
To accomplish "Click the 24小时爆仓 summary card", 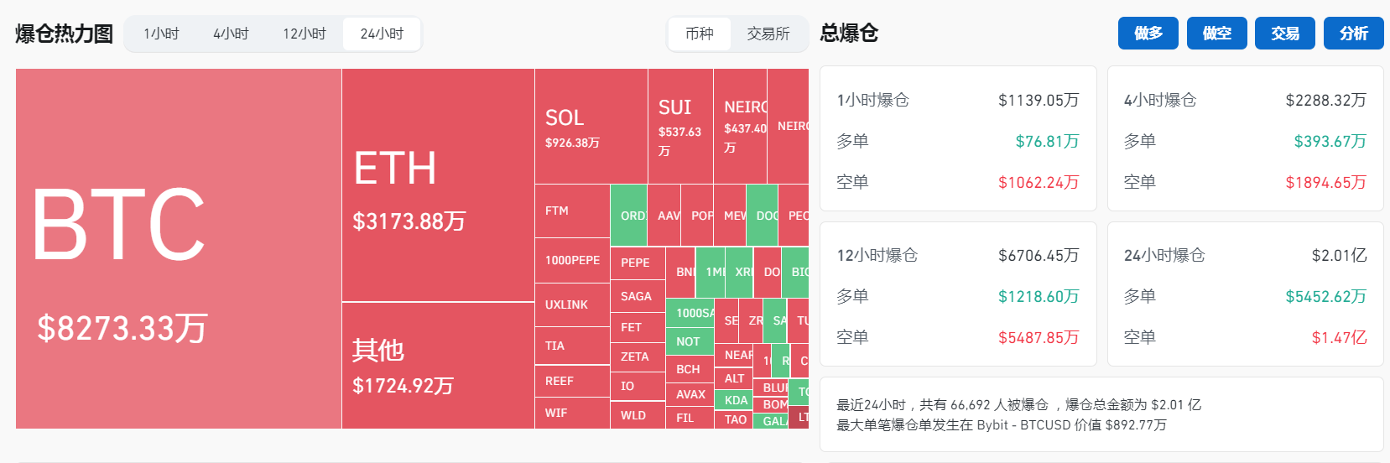I will pyautogui.click(x=1245, y=294).
